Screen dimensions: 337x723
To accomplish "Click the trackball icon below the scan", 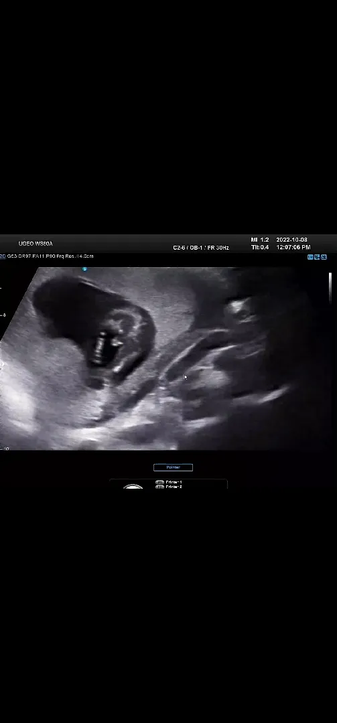I will (x=133, y=486).
